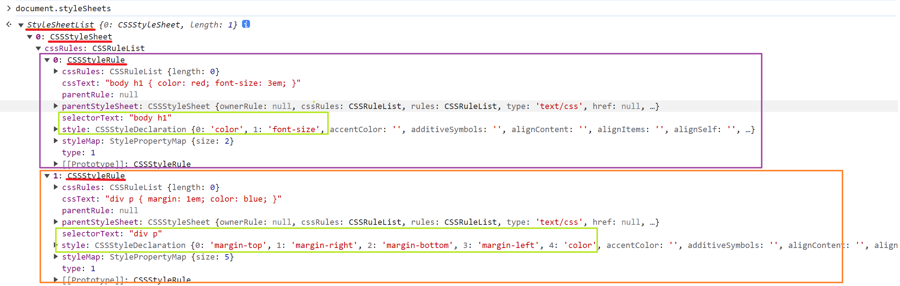Collapse the 0: CSSStyleRule entry
Screen dimensions: 900x286
click(x=47, y=60)
